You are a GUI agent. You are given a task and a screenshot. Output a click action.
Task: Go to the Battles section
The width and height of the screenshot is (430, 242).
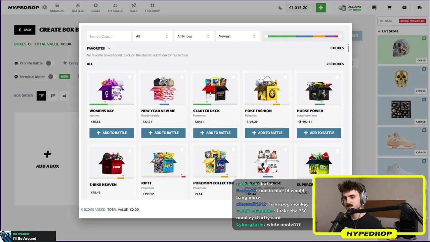[x=78, y=7]
